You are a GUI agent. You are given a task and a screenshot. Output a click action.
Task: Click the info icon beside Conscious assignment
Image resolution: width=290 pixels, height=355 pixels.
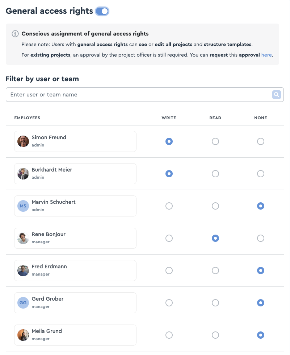[15, 34]
